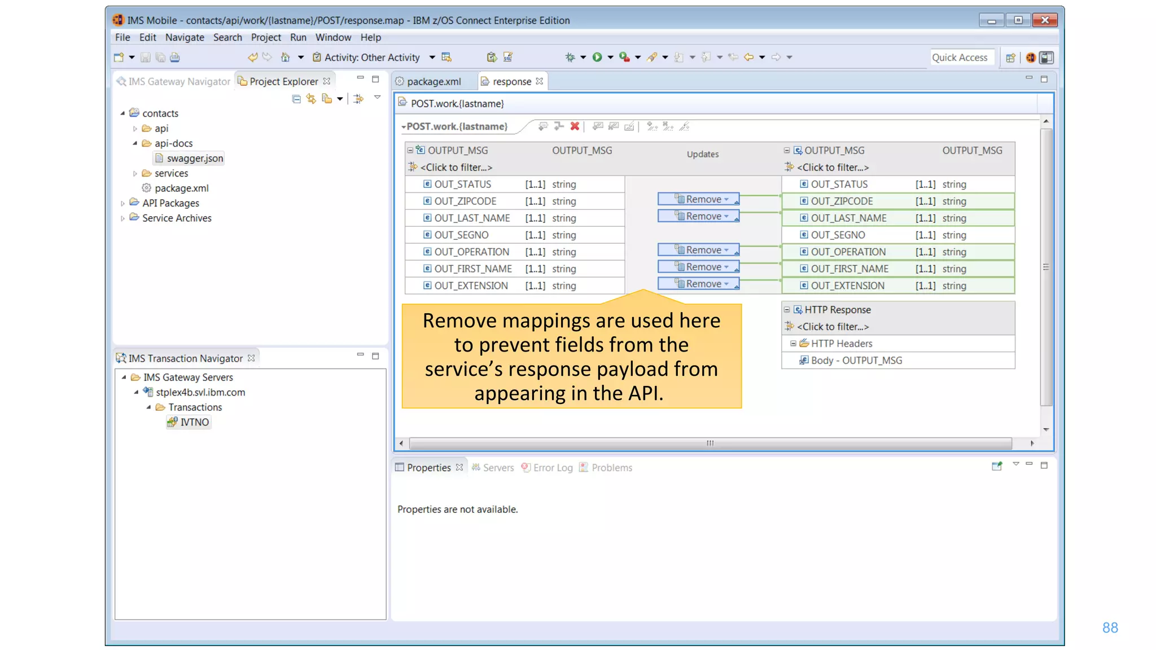Click the Print icon in the toolbar

tap(175, 57)
